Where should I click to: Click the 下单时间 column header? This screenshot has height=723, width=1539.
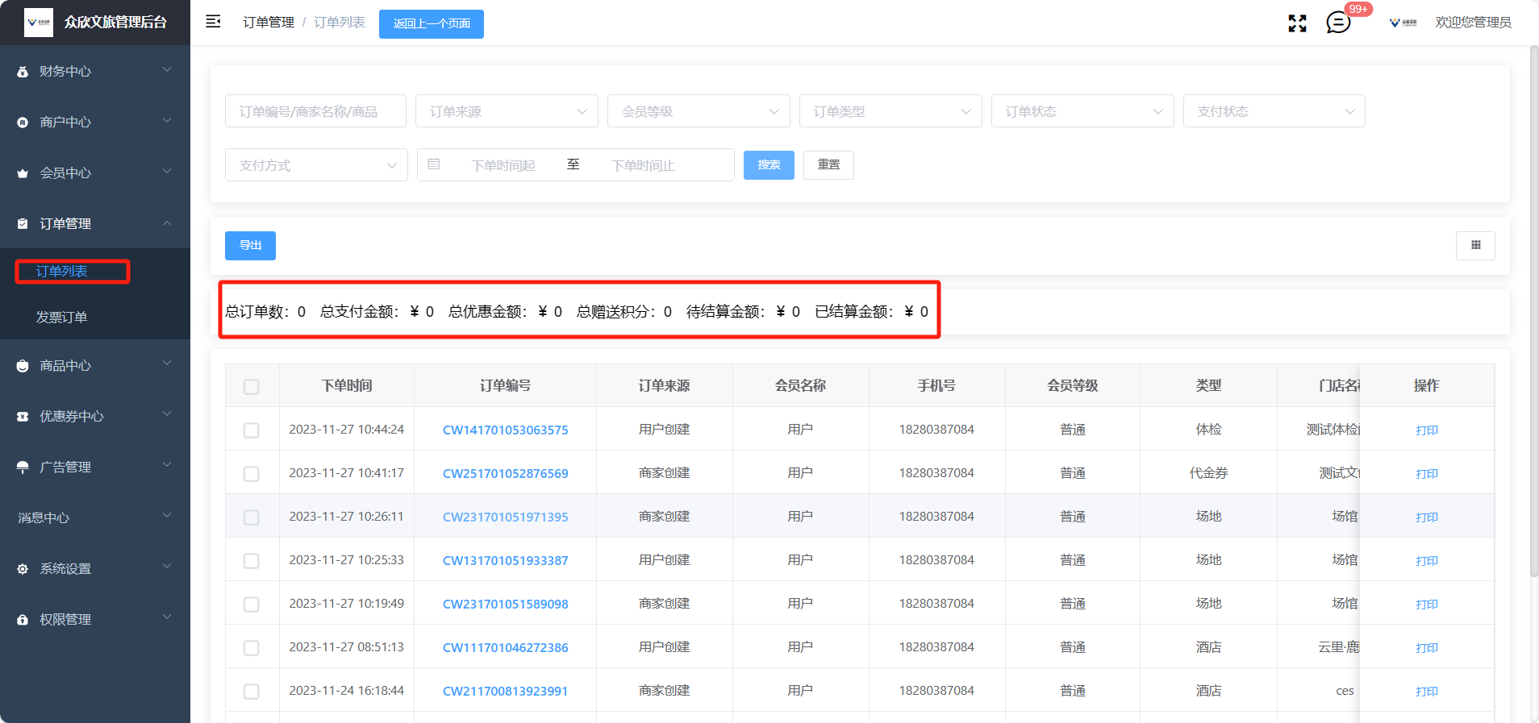pos(347,386)
